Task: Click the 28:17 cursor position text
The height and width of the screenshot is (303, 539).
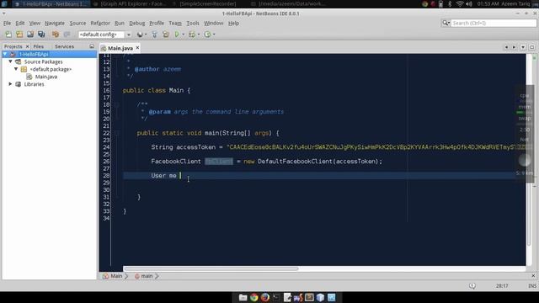Action: pyautogui.click(x=502, y=286)
